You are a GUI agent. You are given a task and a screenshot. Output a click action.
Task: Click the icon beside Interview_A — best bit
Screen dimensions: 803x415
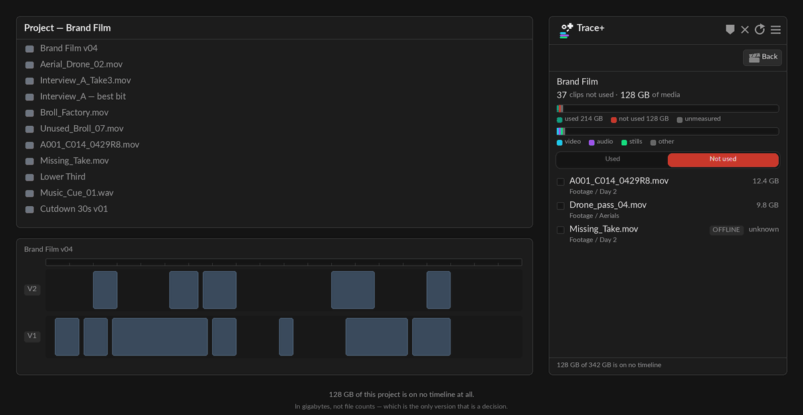point(29,97)
